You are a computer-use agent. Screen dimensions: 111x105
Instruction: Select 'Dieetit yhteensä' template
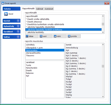63,22
